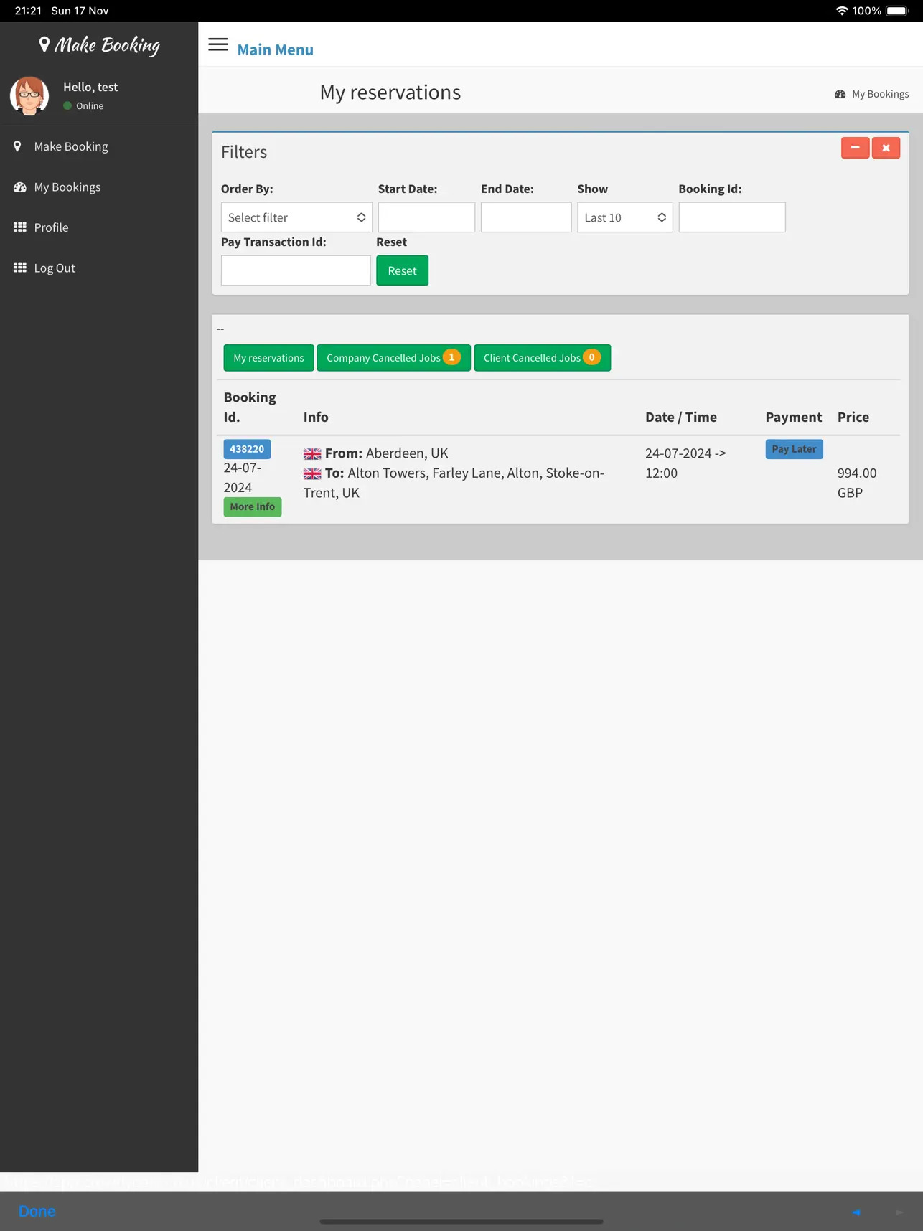The width and height of the screenshot is (923, 1231).
Task: Click the From: Aberdeen, UK text
Action: click(x=386, y=453)
